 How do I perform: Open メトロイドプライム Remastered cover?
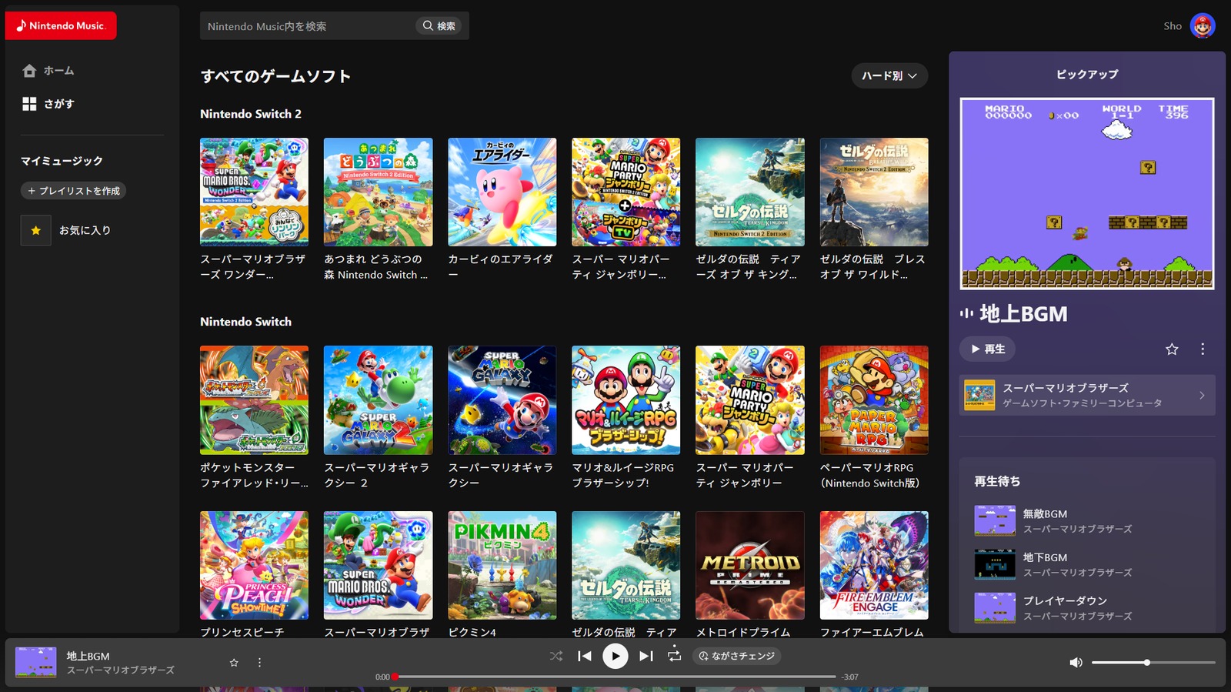click(750, 566)
